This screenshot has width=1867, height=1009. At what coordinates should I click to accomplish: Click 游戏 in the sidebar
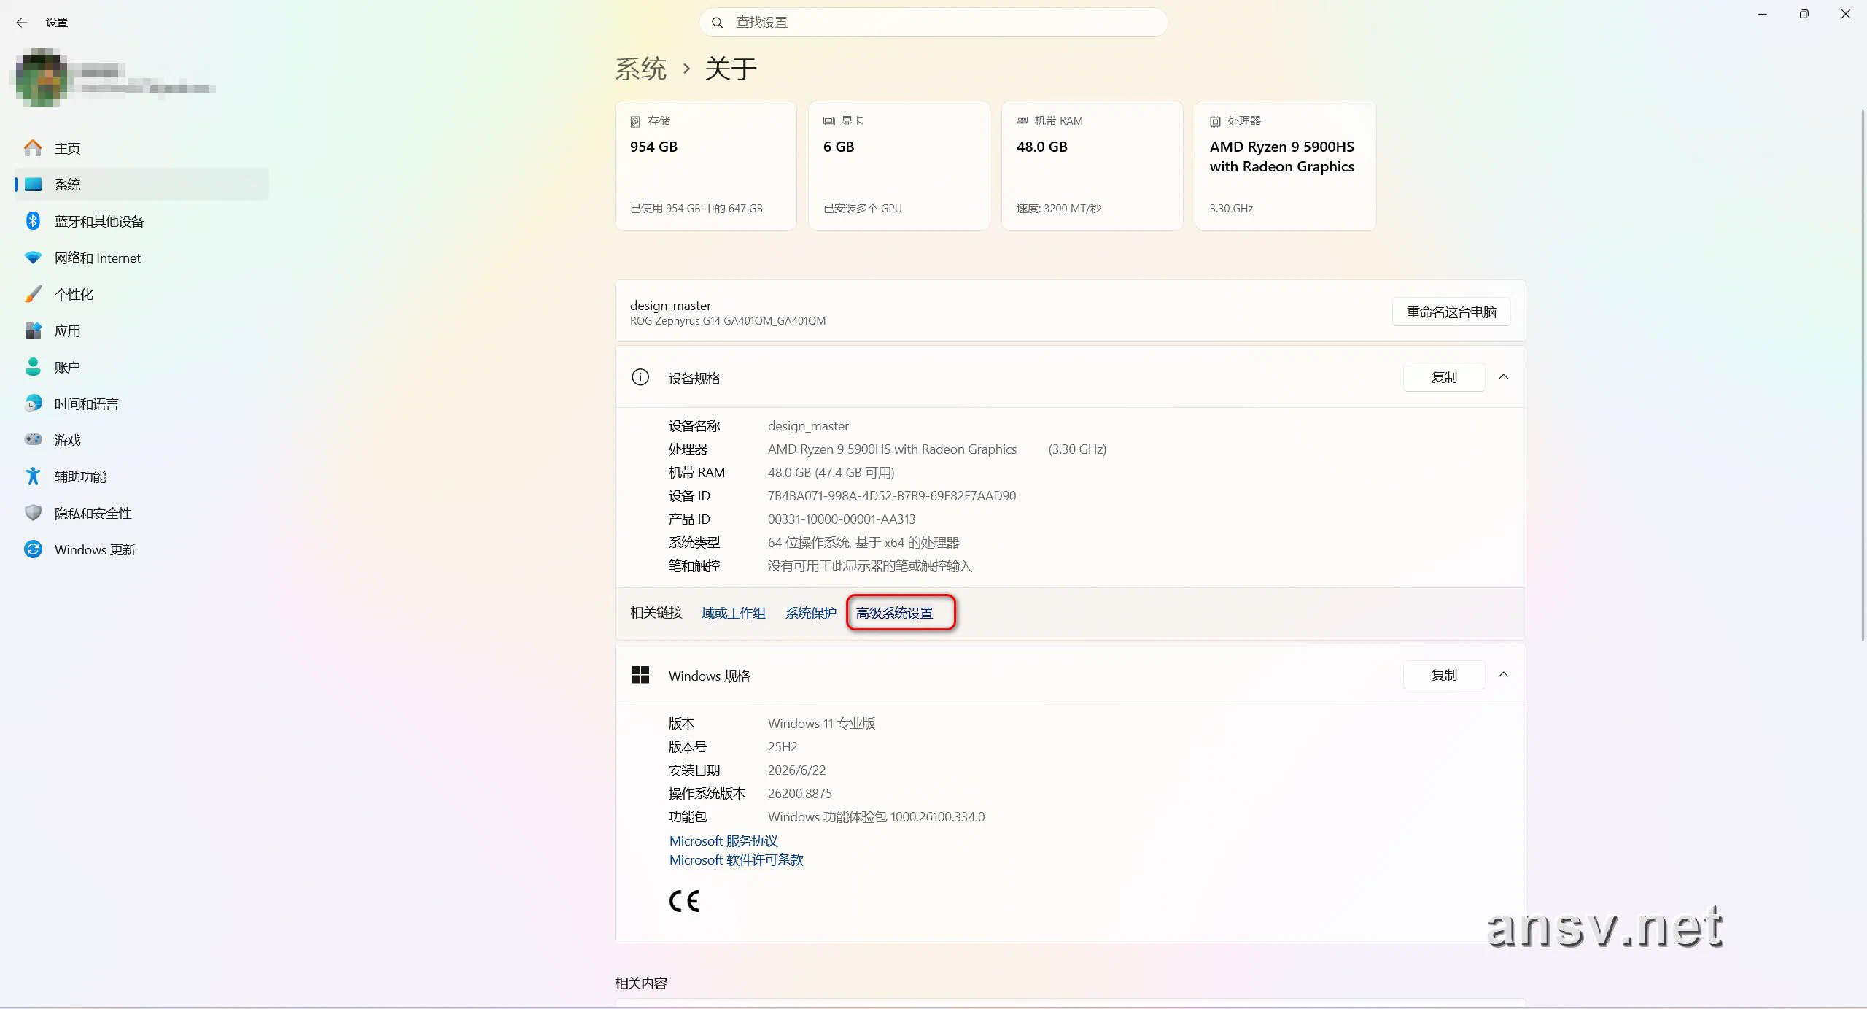click(141, 440)
